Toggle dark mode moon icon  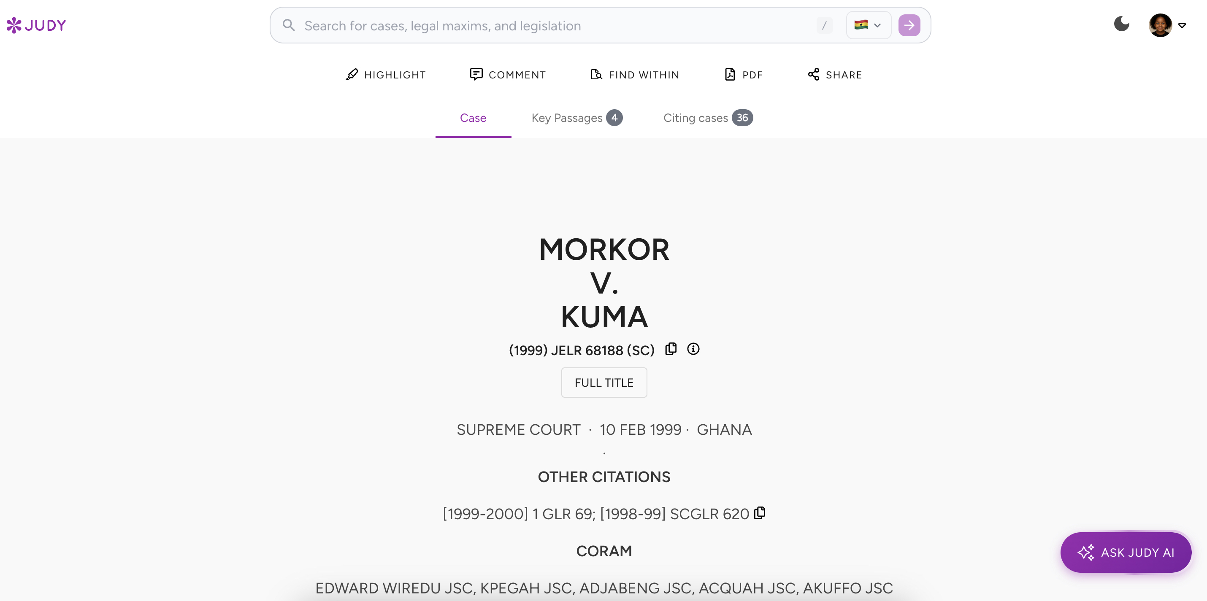point(1121,24)
